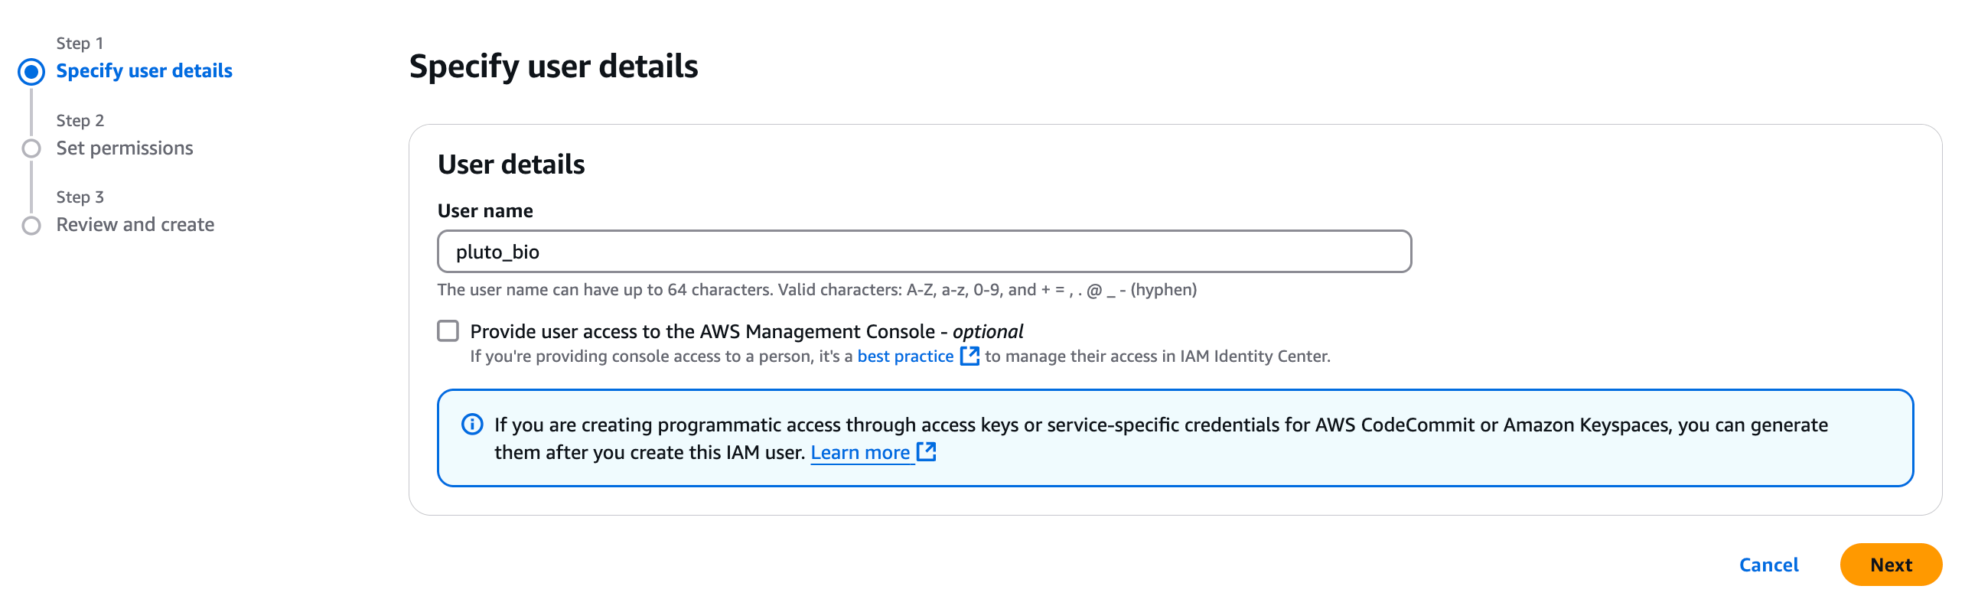Jump to the Review and create step
1965x612 pixels.
click(135, 225)
